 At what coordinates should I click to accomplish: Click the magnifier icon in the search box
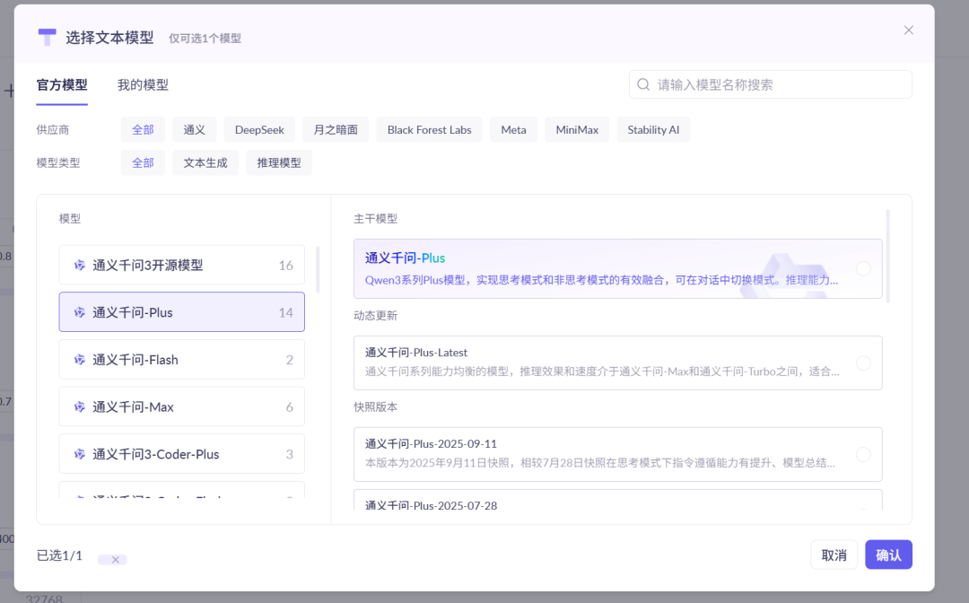point(643,83)
